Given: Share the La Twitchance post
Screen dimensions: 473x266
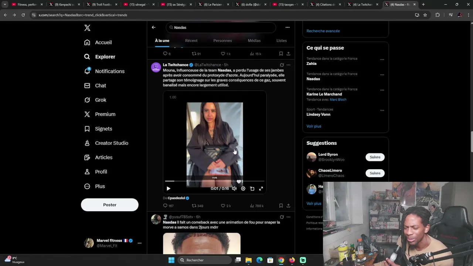Looking at the screenshot, I should pos(288,206).
